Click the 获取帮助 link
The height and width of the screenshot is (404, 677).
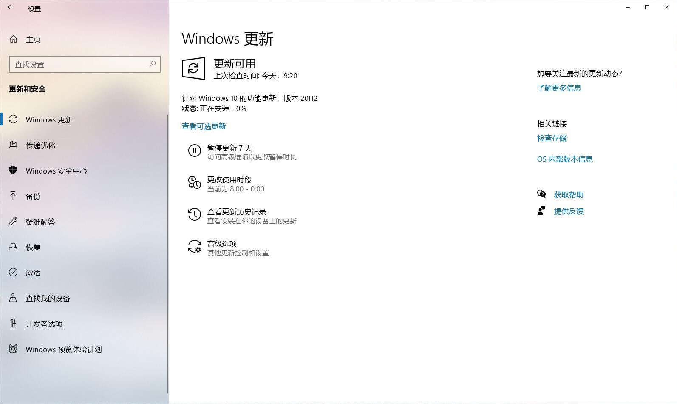tap(569, 195)
